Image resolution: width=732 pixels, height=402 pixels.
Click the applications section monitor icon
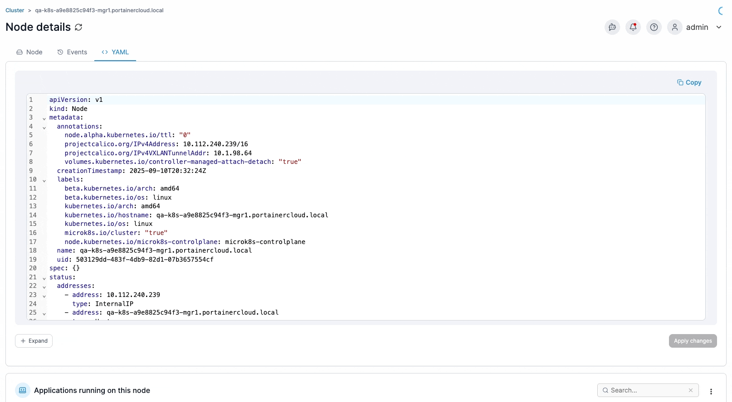pyautogui.click(x=23, y=390)
